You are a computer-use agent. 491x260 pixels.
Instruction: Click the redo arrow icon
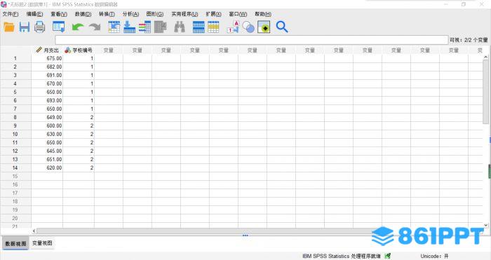tap(95, 27)
